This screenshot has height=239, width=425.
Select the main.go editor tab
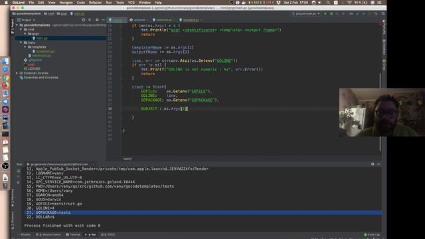pos(117,20)
